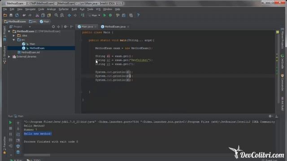Open the Edit menu

tap(12, 9)
